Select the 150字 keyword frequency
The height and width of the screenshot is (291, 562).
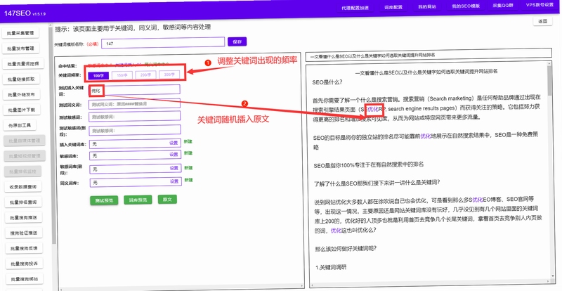click(122, 75)
